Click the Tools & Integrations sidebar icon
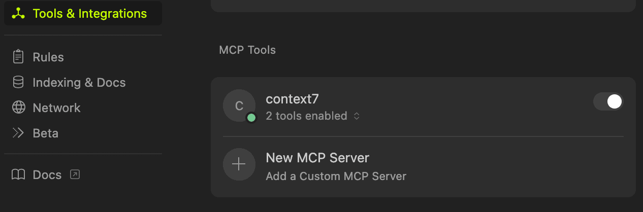Screen dimensions: 643x212 click(x=18, y=14)
